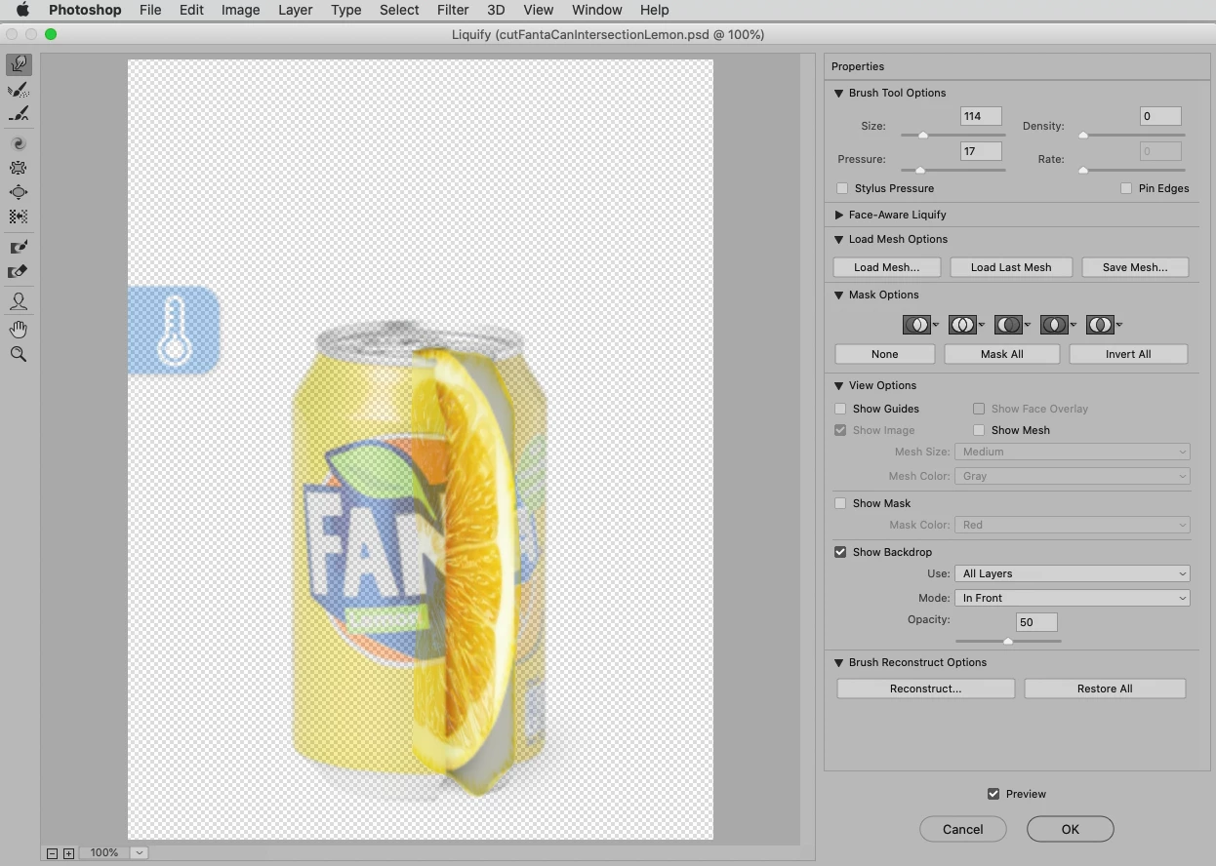Toggle the Preview checkbox

(x=993, y=794)
